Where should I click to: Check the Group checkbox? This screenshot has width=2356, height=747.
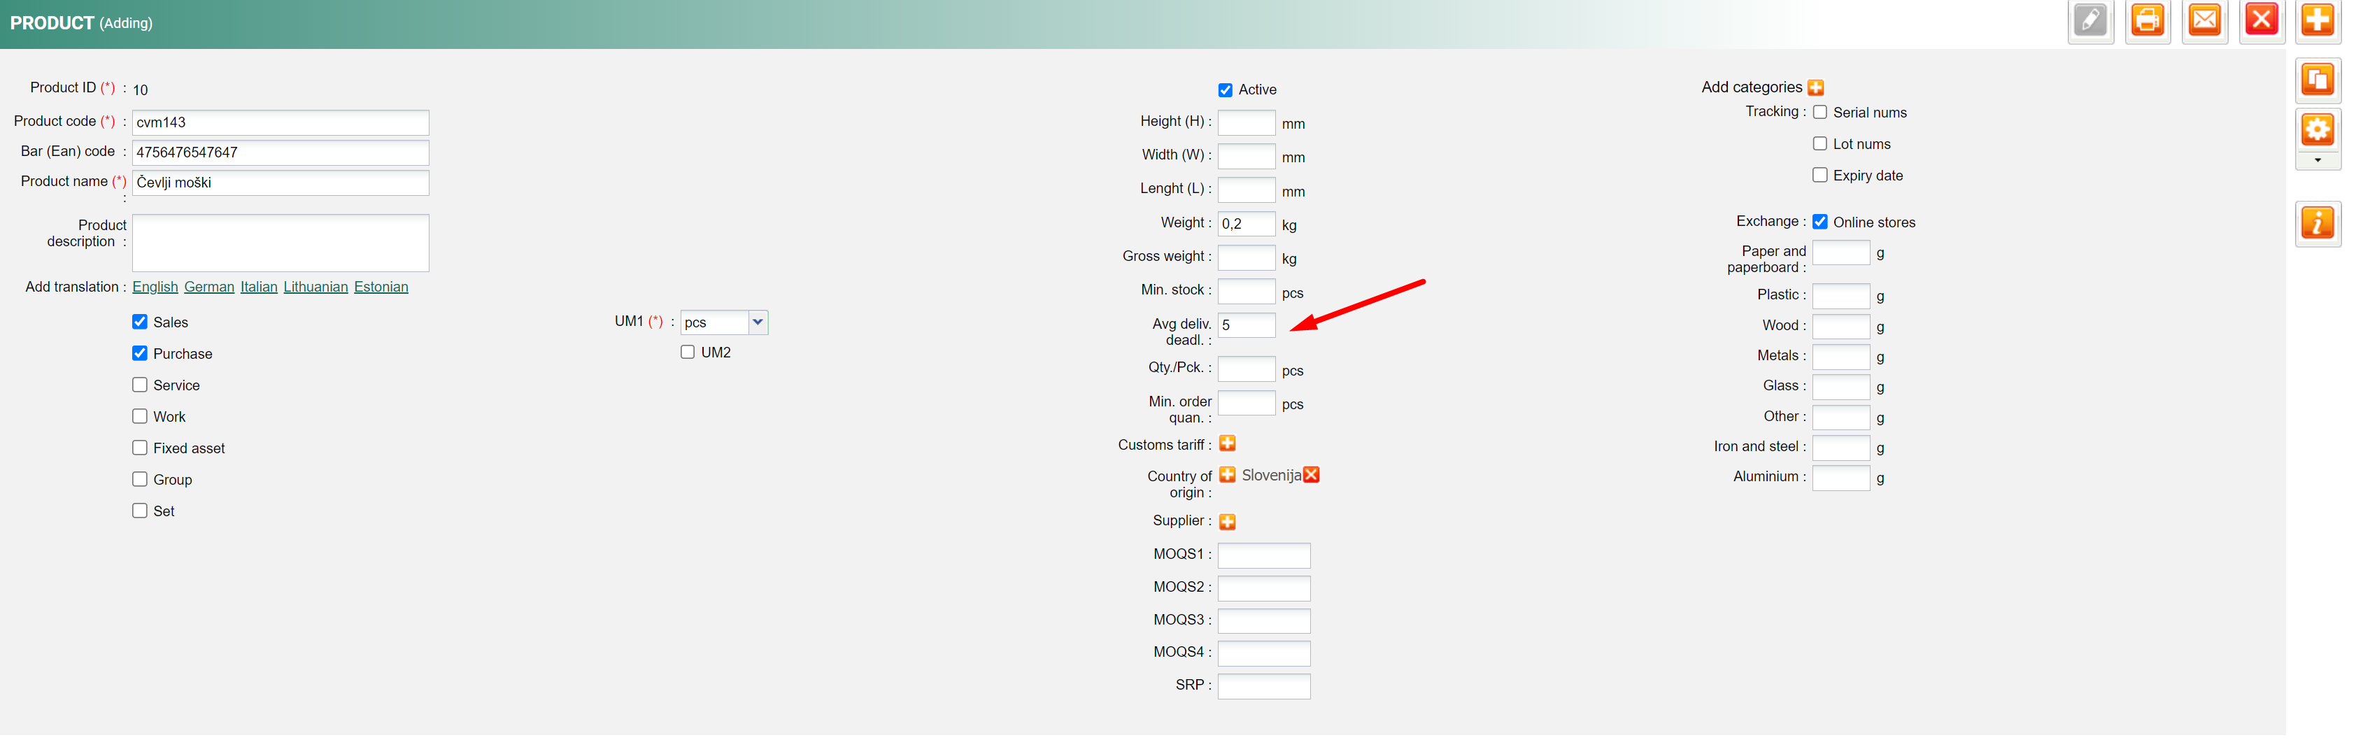tap(140, 479)
